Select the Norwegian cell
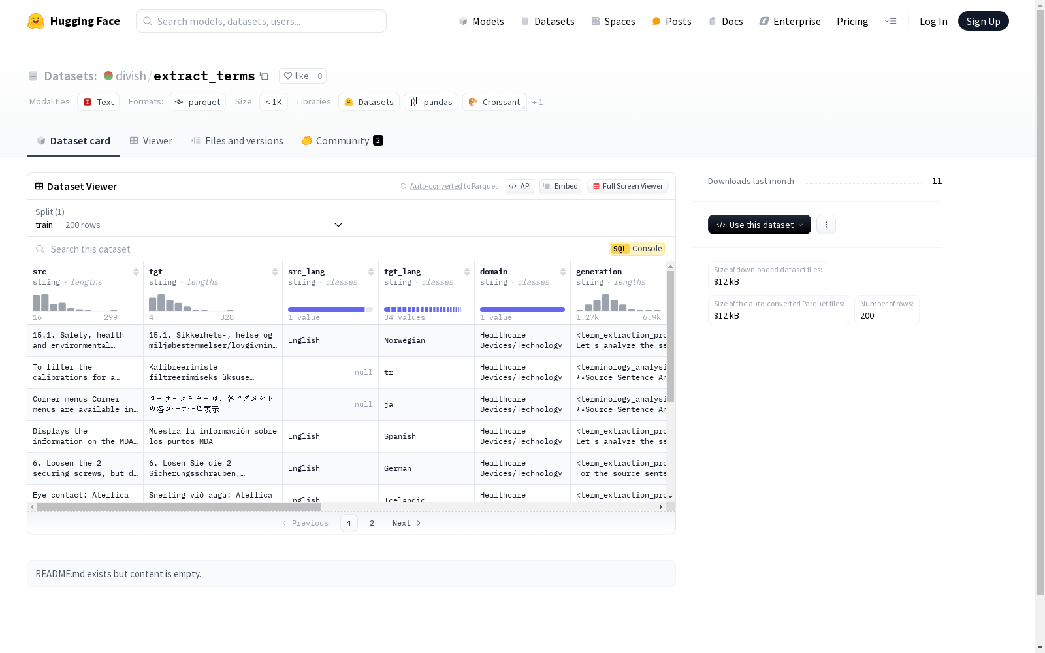The width and height of the screenshot is (1045, 653). (426, 340)
